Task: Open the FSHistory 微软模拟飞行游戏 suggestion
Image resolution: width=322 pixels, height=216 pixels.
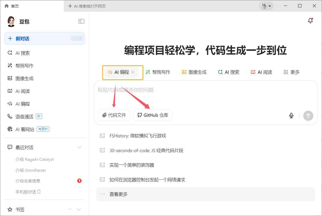Action: click(205, 136)
